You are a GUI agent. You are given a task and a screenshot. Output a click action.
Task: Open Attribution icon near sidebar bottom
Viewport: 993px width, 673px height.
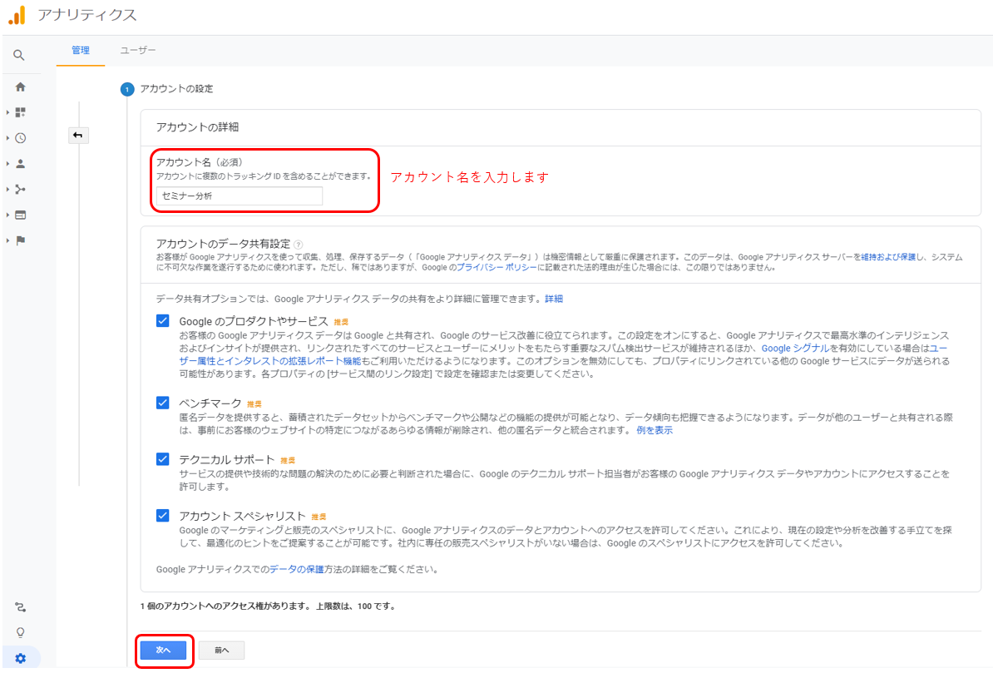click(20, 607)
